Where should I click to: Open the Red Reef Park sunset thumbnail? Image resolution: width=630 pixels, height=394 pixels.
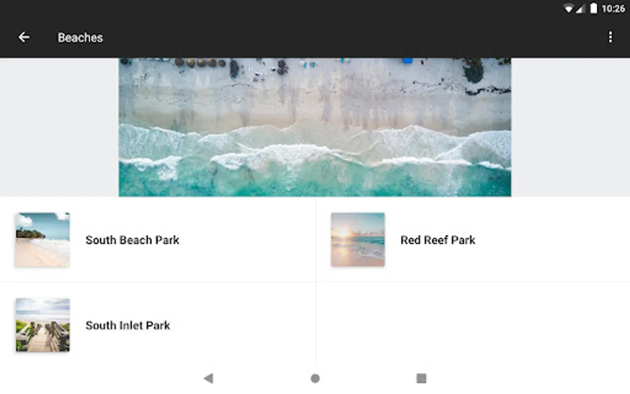(x=358, y=240)
